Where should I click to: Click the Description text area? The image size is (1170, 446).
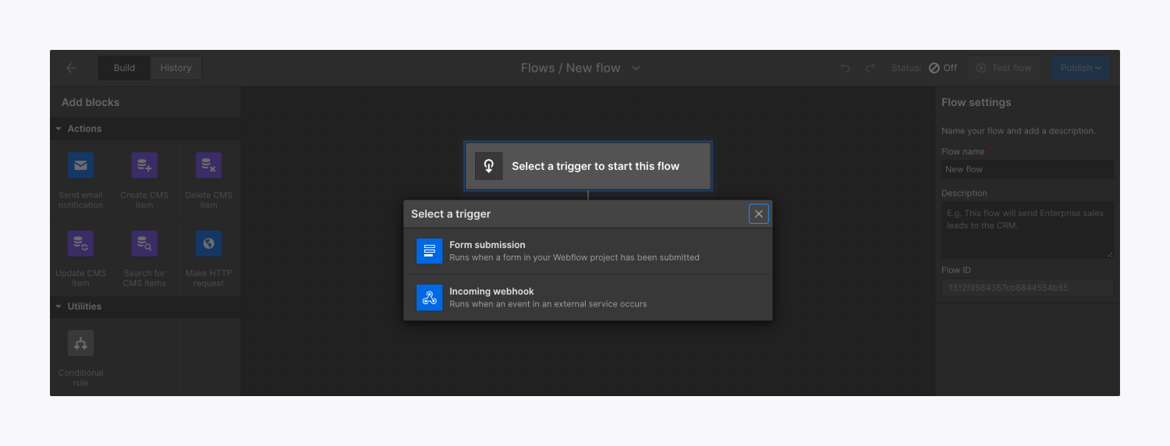pyautogui.click(x=1027, y=230)
